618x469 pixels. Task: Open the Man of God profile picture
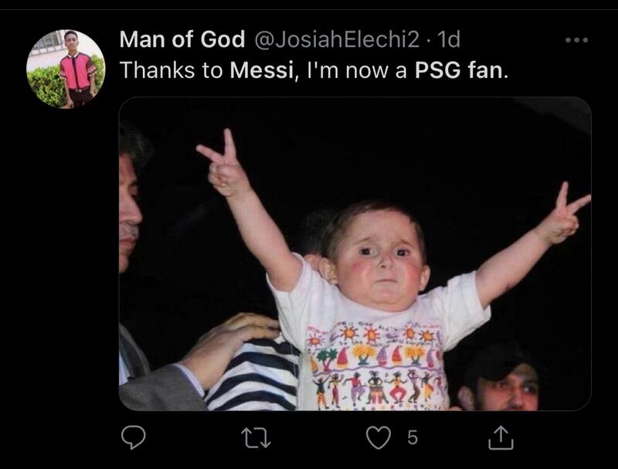coord(66,68)
